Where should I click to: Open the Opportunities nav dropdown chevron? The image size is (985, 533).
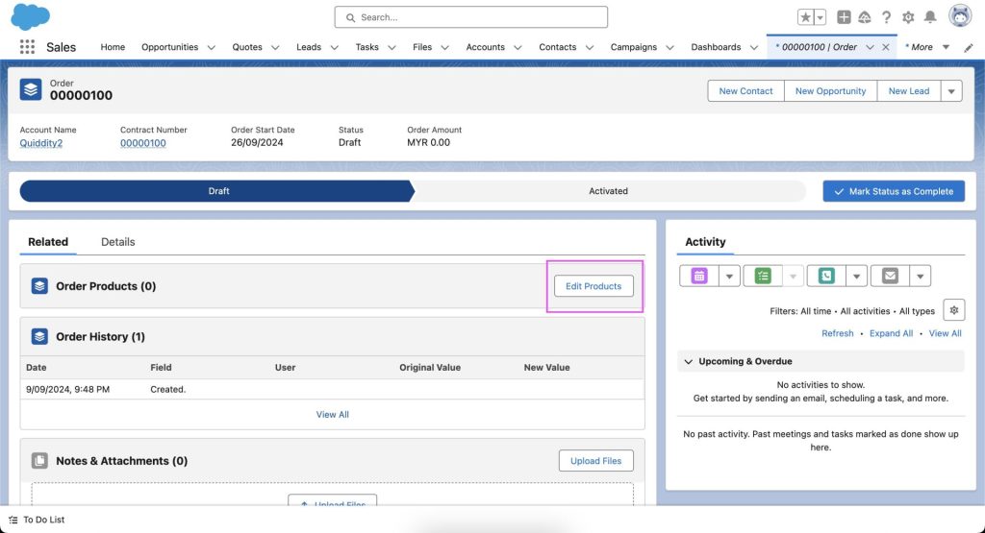[211, 47]
